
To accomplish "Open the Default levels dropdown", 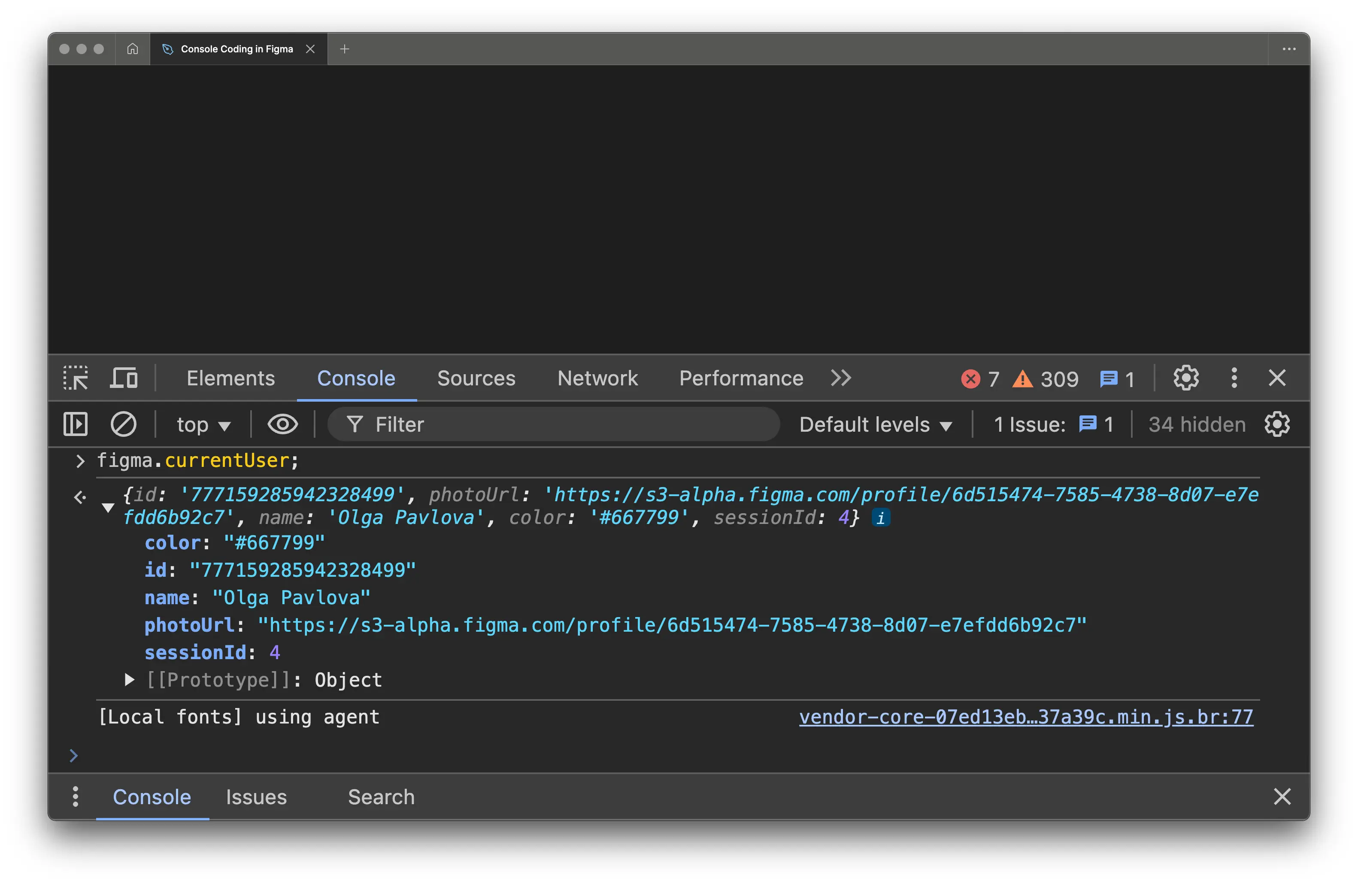I will click(x=875, y=425).
